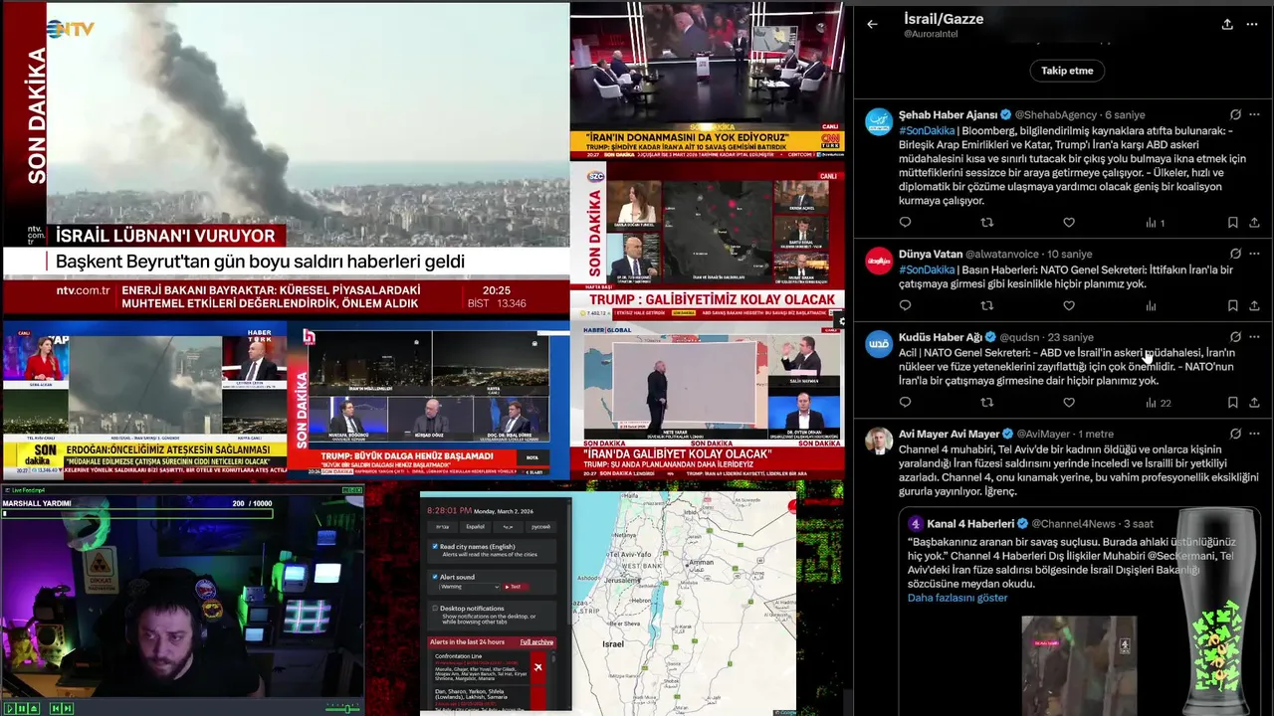This screenshot has height=716, width=1274.
Task: Open the quoted Kanal 4 Haberleri tweet name
Action: [970, 523]
